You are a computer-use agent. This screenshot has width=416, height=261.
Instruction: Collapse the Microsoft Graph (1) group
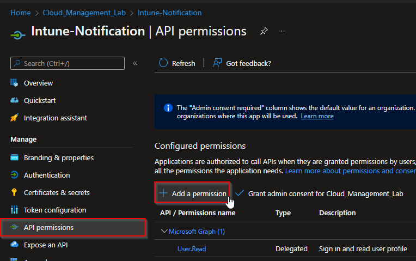pyautogui.click(x=164, y=232)
